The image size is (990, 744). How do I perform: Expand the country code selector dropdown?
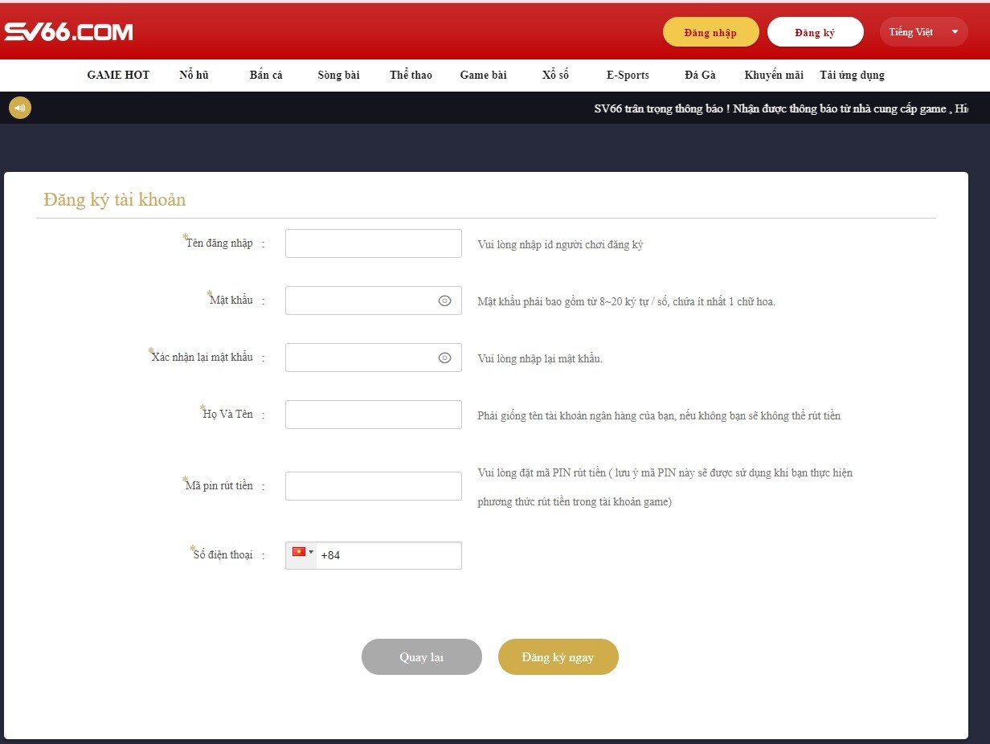(x=309, y=551)
